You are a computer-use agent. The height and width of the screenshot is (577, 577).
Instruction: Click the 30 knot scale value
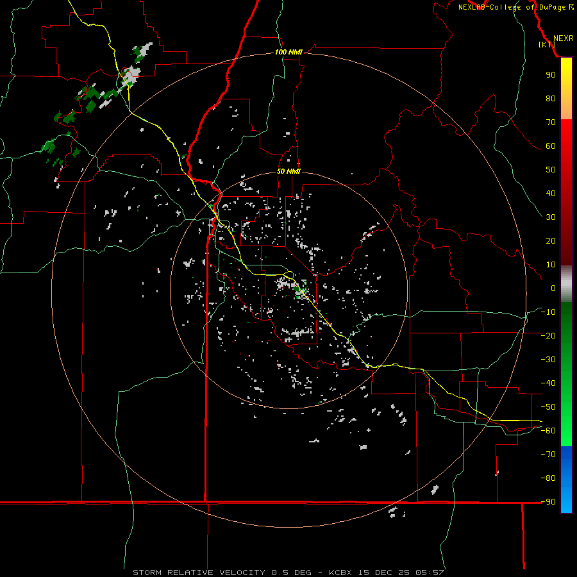tap(551, 217)
